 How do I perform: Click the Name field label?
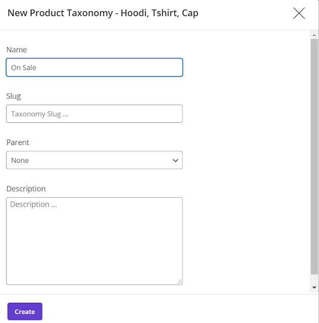(17, 50)
